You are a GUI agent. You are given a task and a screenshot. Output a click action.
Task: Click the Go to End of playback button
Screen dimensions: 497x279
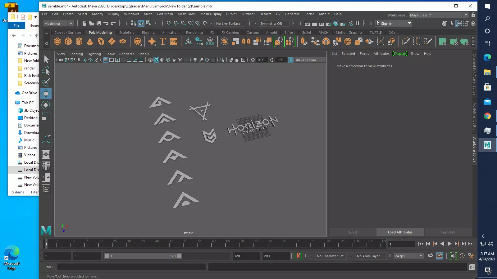(x=471, y=244)
